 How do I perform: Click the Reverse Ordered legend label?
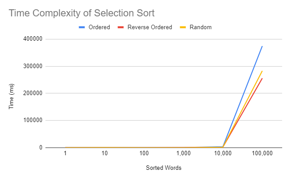[150, 27]
